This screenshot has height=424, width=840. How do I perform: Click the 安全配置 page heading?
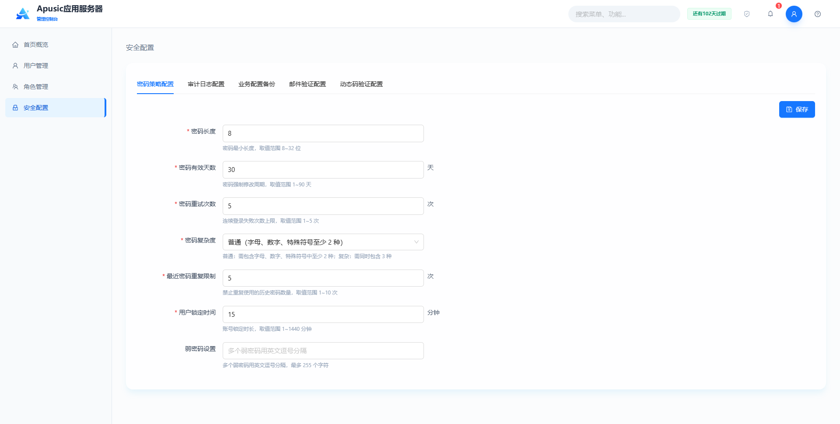140,48
